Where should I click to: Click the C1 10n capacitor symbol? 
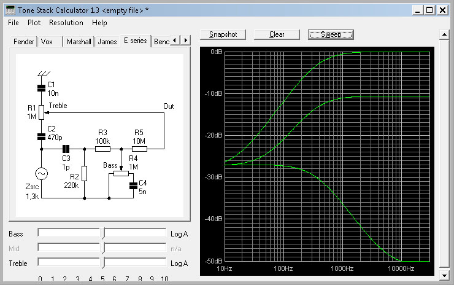coord(41,88)
